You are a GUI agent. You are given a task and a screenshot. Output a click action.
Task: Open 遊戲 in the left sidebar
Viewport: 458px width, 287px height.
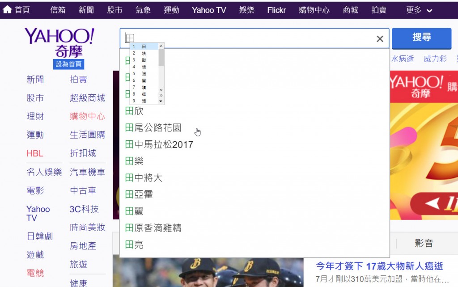pos(35,255)
